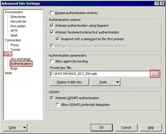Go to the Tunnel settings page
This screenshot has height=134, width=166.
click(15, 50)
